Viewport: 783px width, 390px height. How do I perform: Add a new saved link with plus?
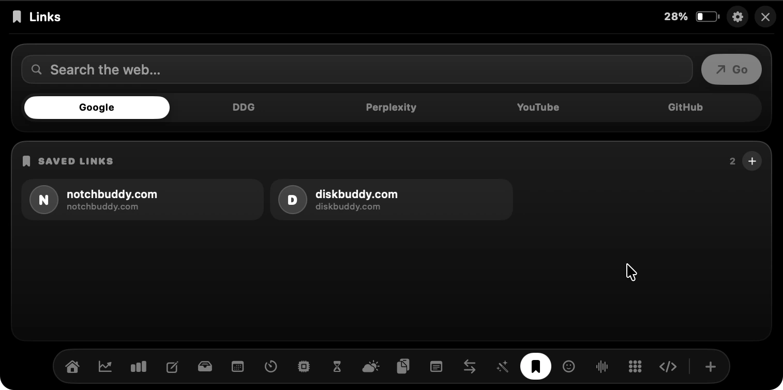pos(752,161)
